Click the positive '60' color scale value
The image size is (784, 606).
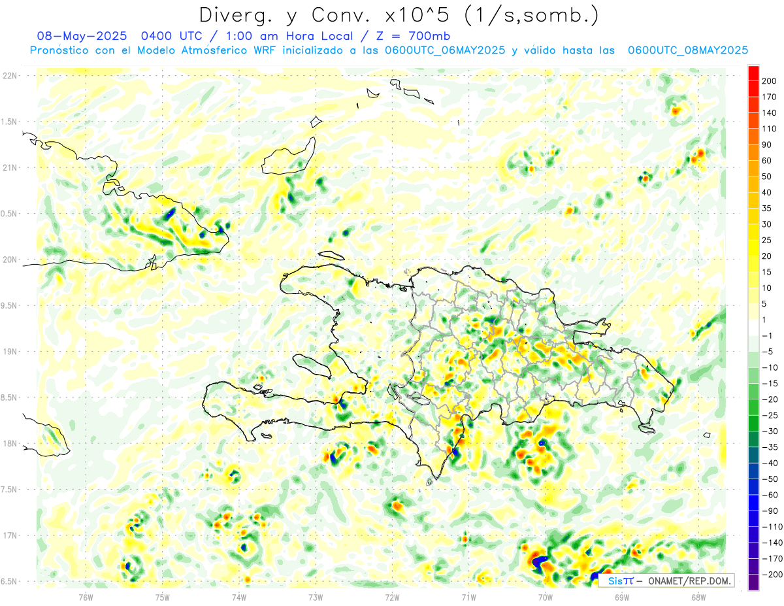(767, 161)
